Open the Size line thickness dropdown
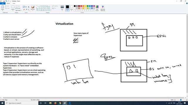 [x=62, y=8]
